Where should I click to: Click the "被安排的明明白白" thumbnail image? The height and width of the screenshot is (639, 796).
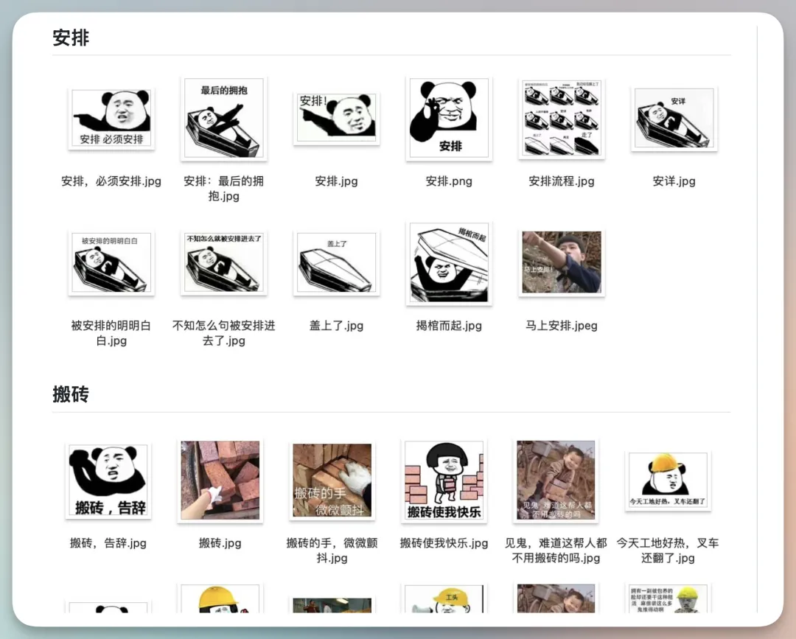(111, 263)
